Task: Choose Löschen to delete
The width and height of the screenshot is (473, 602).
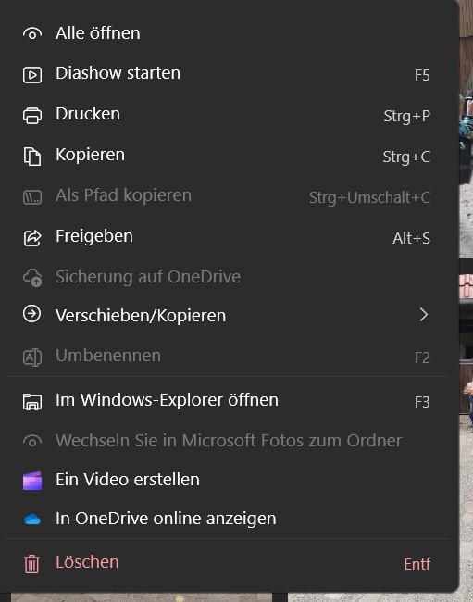Action: (x=230, y=563)
